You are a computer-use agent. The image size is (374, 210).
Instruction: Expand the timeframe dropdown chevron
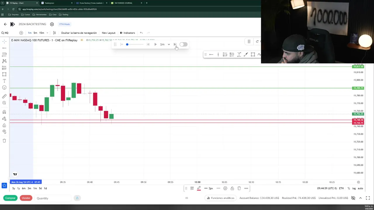pos(47,33)
